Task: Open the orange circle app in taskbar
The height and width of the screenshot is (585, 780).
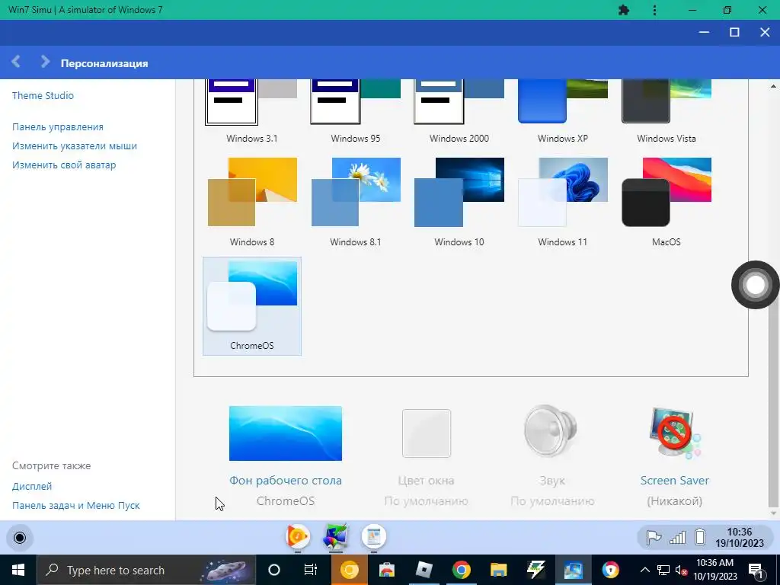Action: pos(349,570)
